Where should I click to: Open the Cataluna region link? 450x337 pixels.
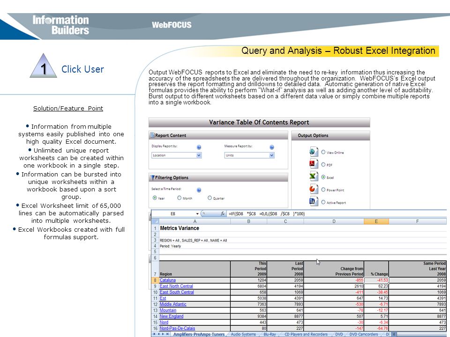pyautogui.click(x=168, y=280)
